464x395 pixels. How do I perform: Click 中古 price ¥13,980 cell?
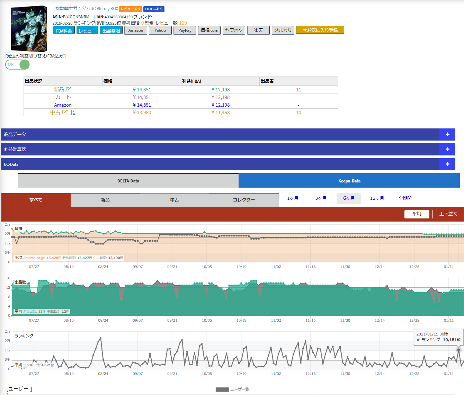(142, 113)
